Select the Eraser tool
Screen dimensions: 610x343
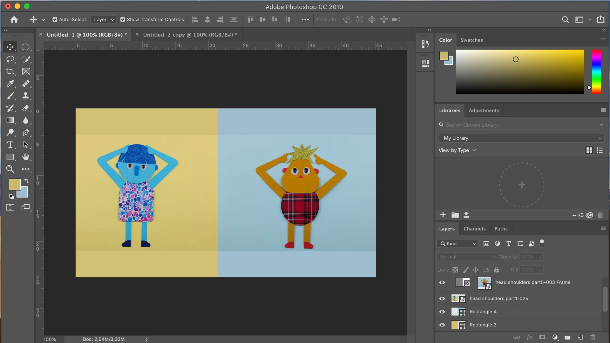tap(26, 108)
